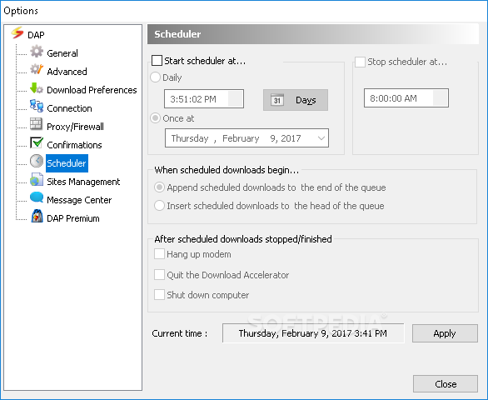Click the calendar icon on Days button

point(277,100)
